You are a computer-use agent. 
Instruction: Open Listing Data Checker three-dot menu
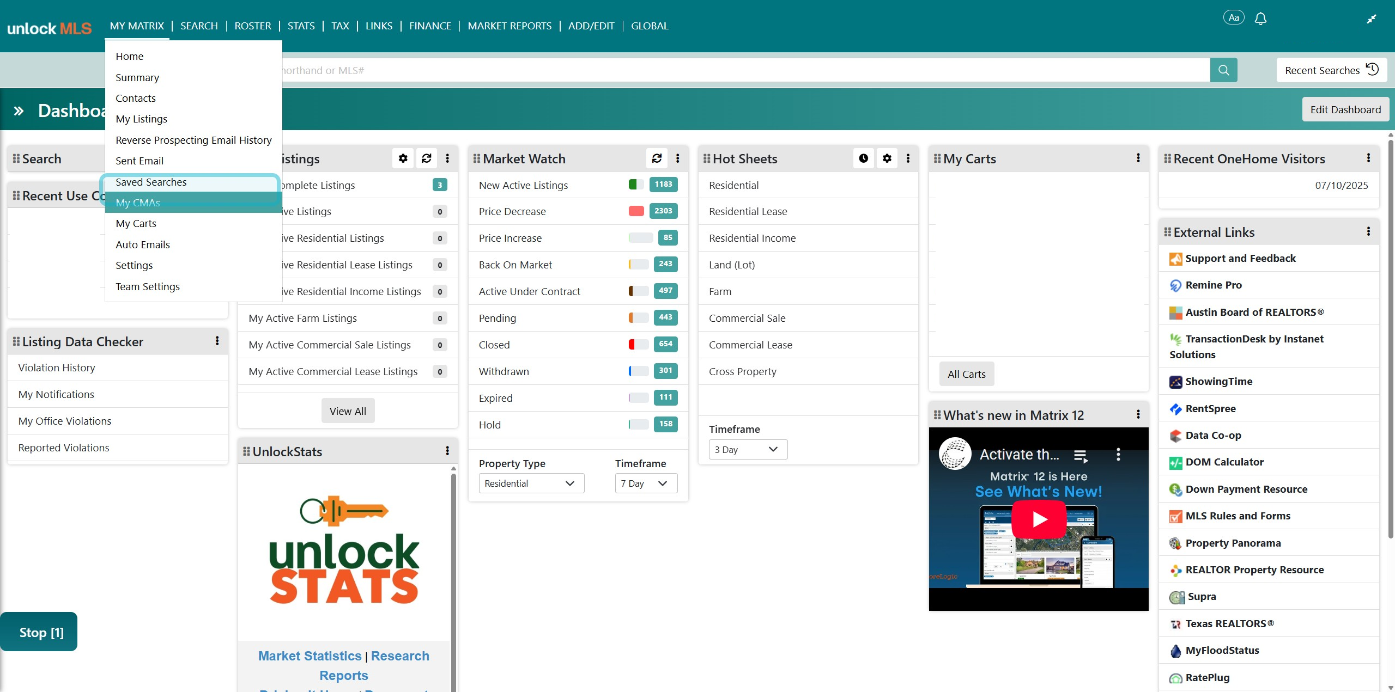pos(217,341)
